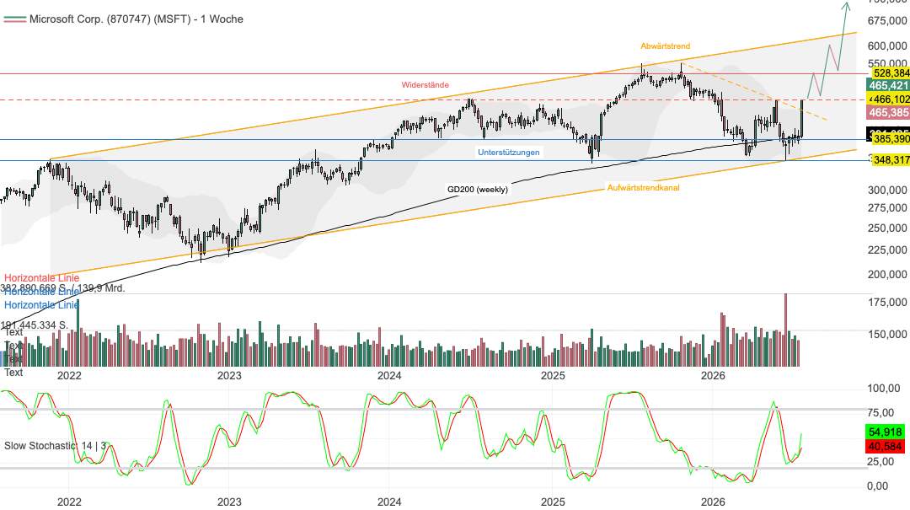910x510 pixels.
Task: Select the red 'Horizontale Linie' legend entry
Action: [x=42, y=278]
